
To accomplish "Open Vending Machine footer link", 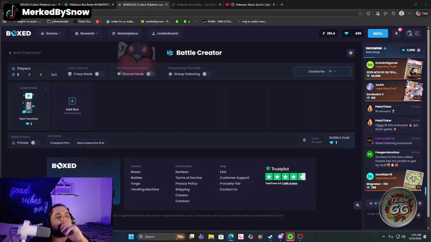I will pyautogui.click(x=145, y=189).
